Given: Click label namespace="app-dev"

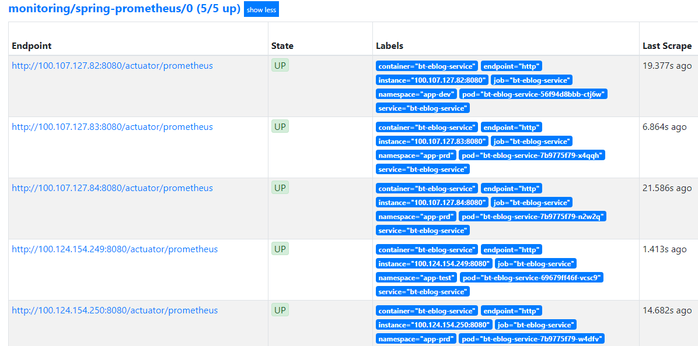Looking at the screenshot, I should [x=416, y=94].
